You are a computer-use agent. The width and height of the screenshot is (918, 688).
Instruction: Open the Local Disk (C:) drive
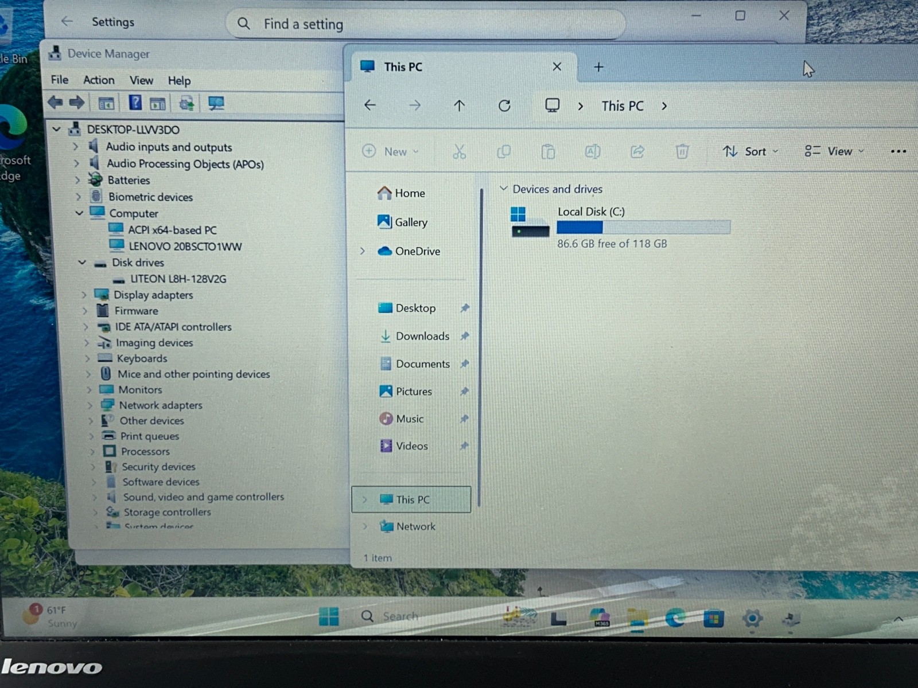[x=620, y=227]
